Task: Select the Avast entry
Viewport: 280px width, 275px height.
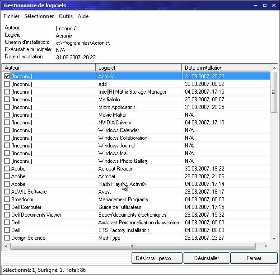Action: (x=104, y=192)
